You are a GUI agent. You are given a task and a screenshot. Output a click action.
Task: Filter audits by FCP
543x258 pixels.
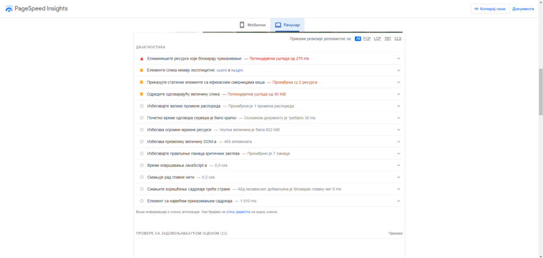click(367, 39)
